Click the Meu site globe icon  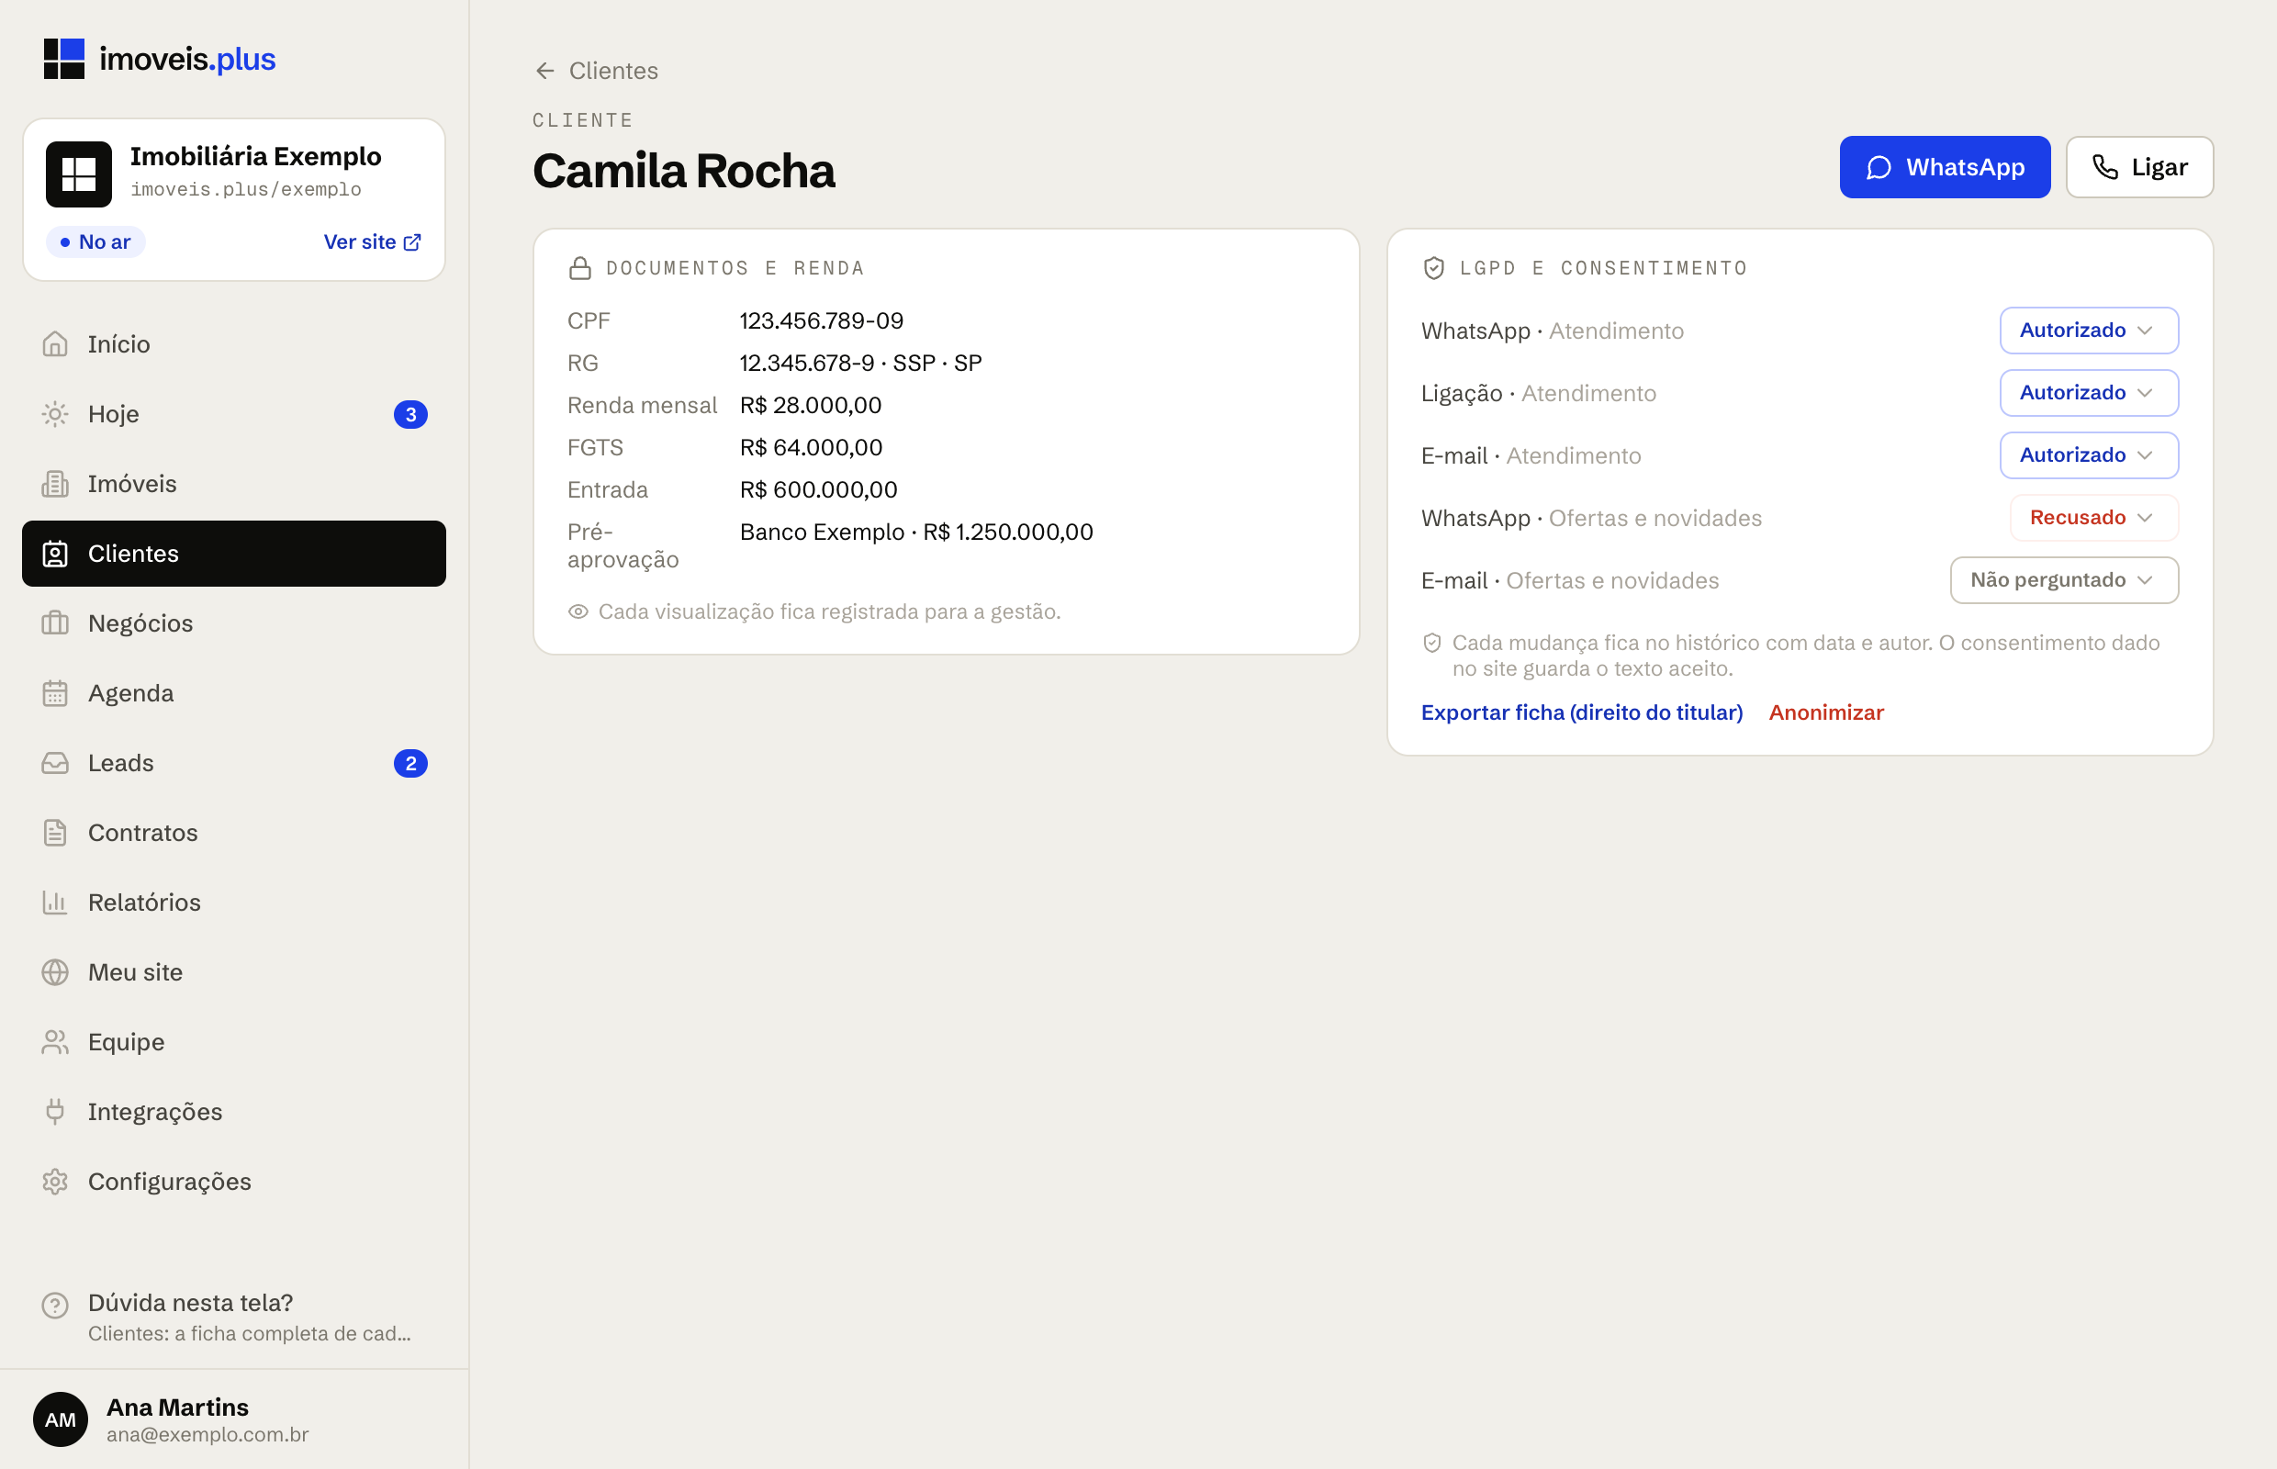pyautogui.click(x=55, y=972)
